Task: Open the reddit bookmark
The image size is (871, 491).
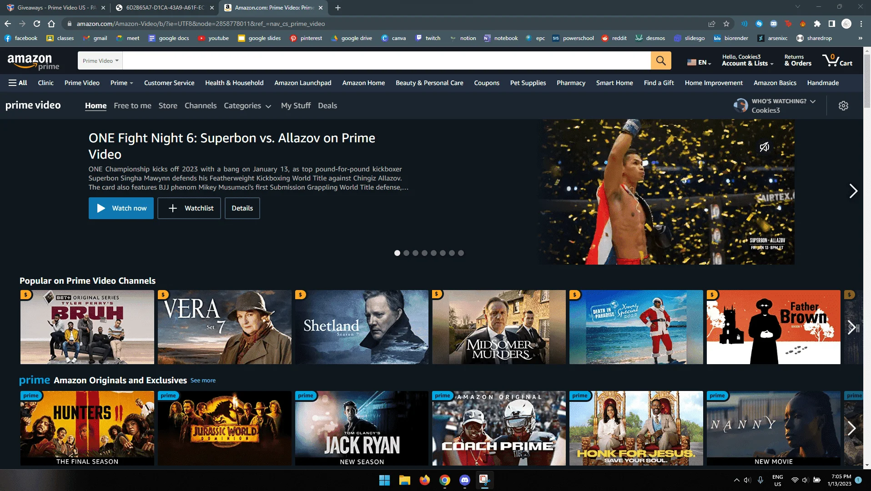Action: coord(614,38)
